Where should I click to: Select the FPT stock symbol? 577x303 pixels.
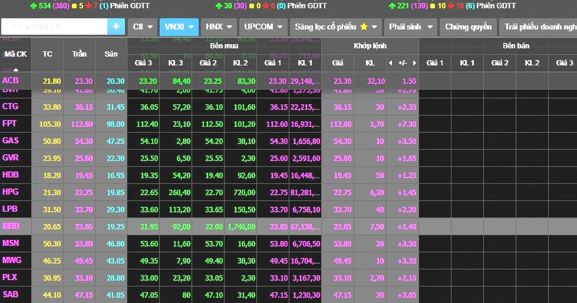coord(10,124)
